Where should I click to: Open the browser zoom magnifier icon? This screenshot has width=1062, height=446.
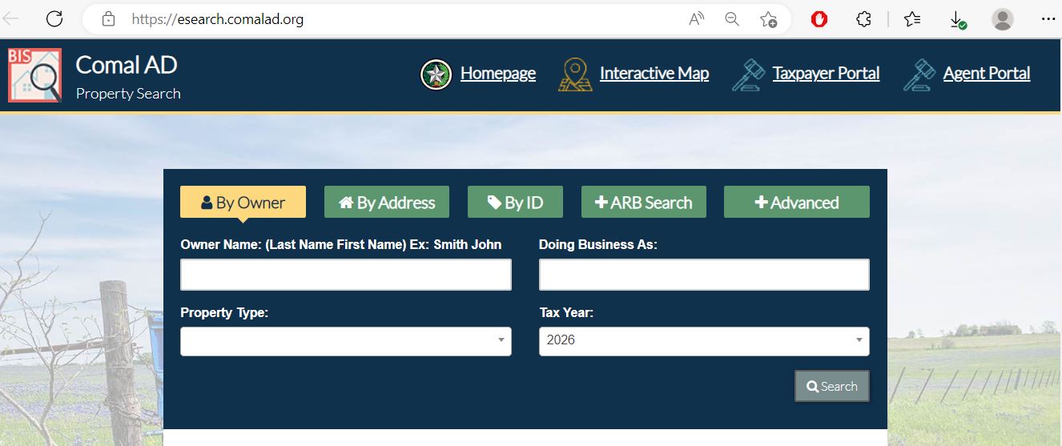click(x=732, y=19)
